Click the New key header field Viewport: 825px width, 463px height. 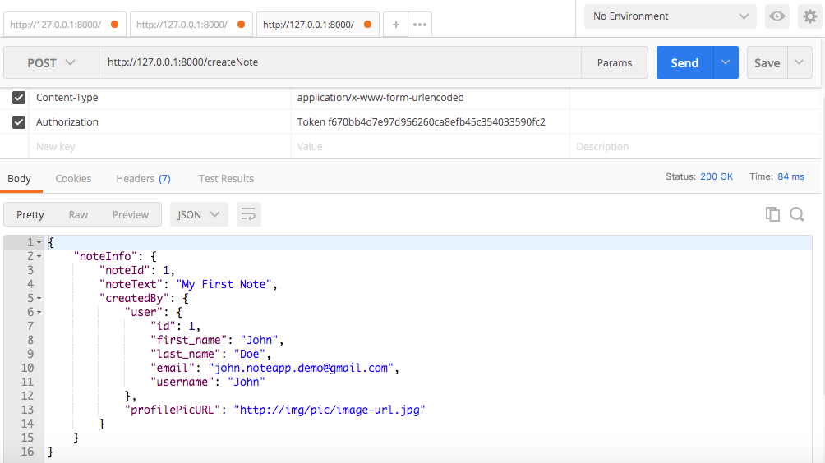(160, 147)
